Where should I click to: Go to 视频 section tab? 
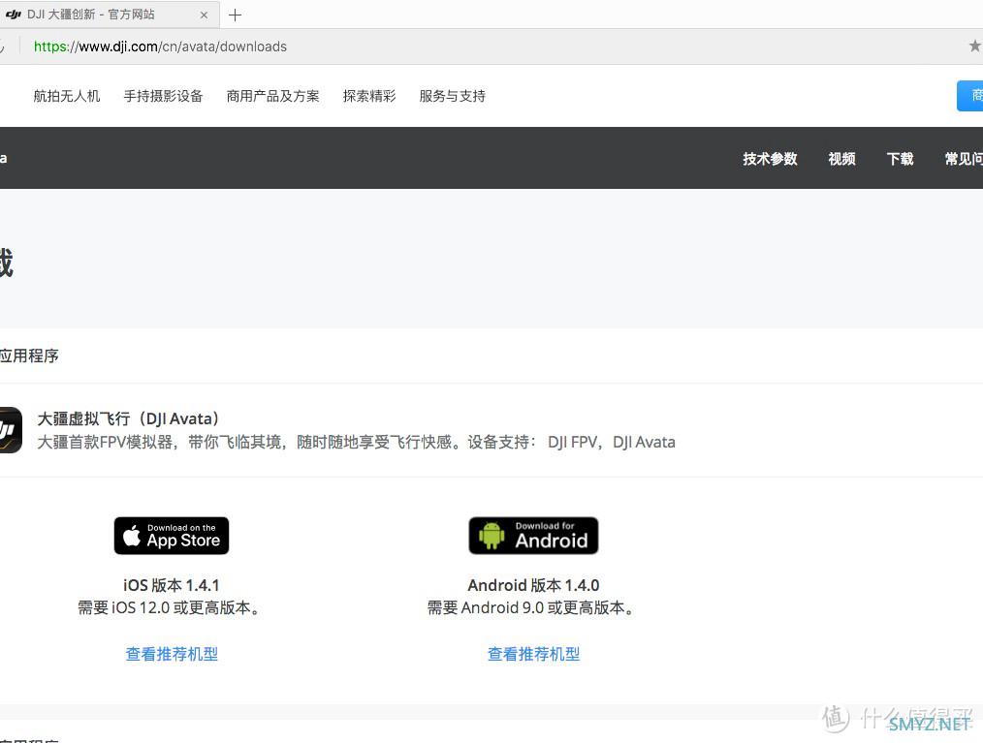click(x=841, y=159)
